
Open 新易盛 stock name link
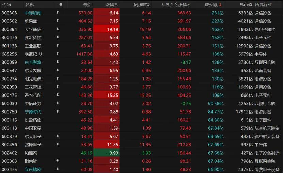31,21
